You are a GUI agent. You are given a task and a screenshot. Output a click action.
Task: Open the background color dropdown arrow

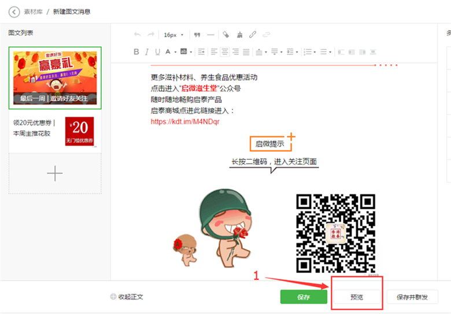(191, 52)
